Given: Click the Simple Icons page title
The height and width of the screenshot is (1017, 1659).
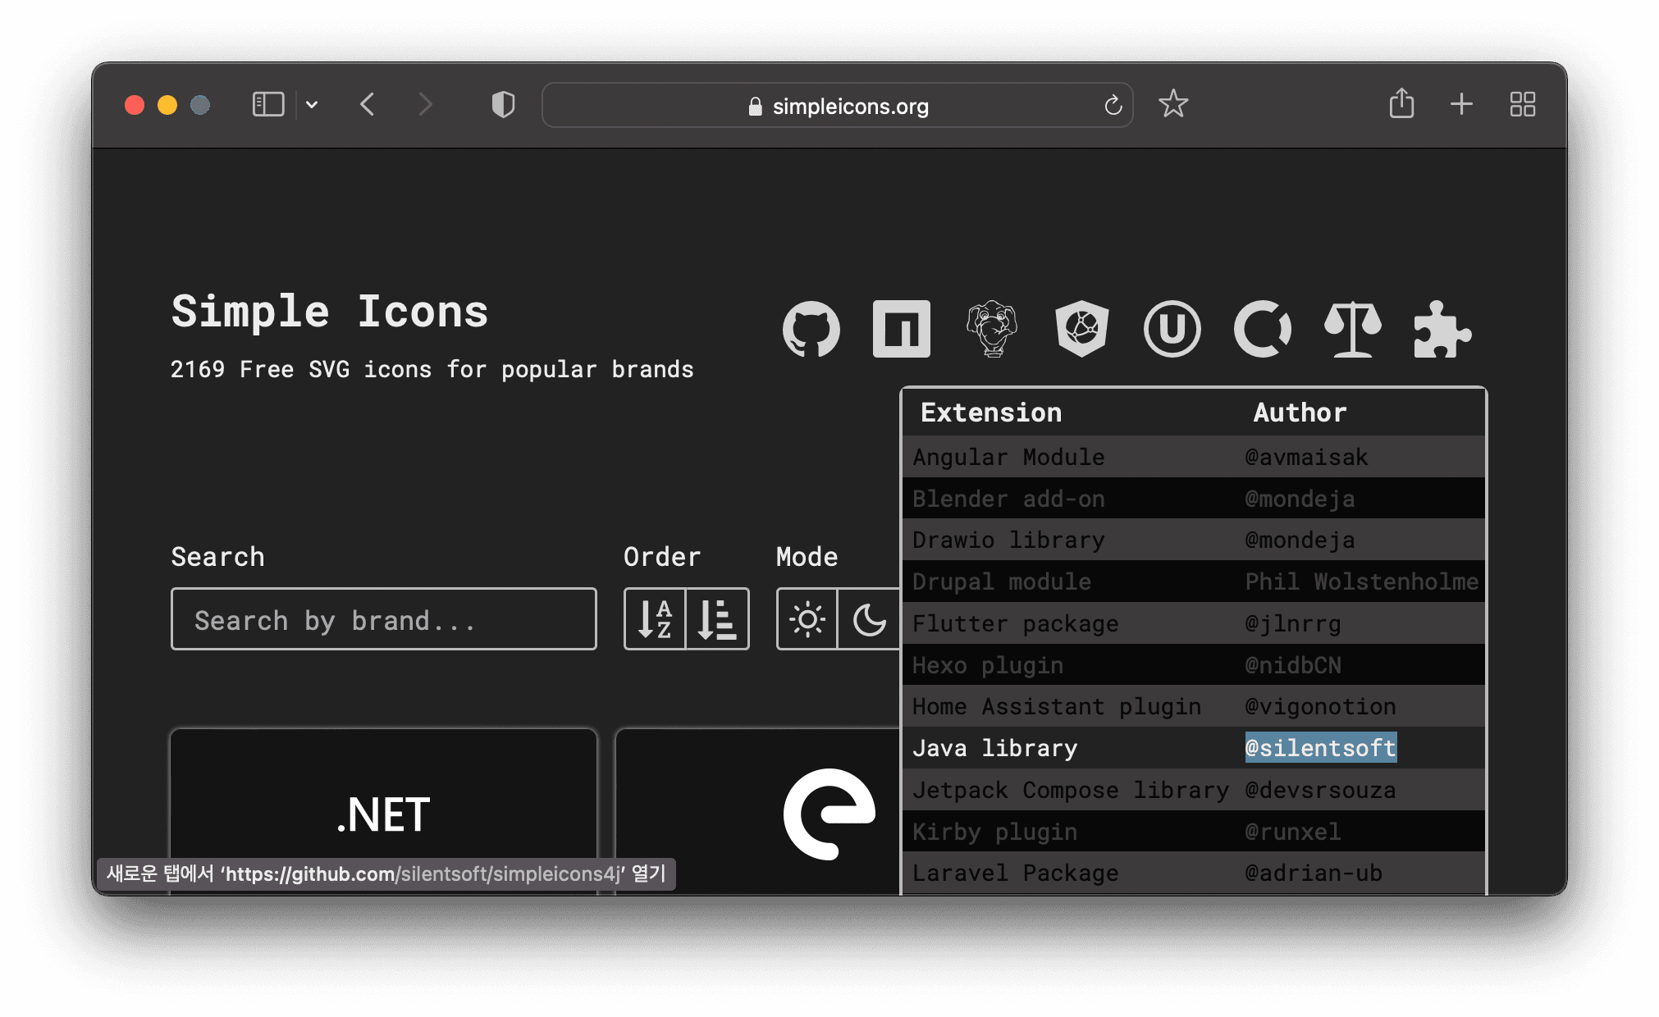Looking at the screenshot, I should tap(329, 312).
